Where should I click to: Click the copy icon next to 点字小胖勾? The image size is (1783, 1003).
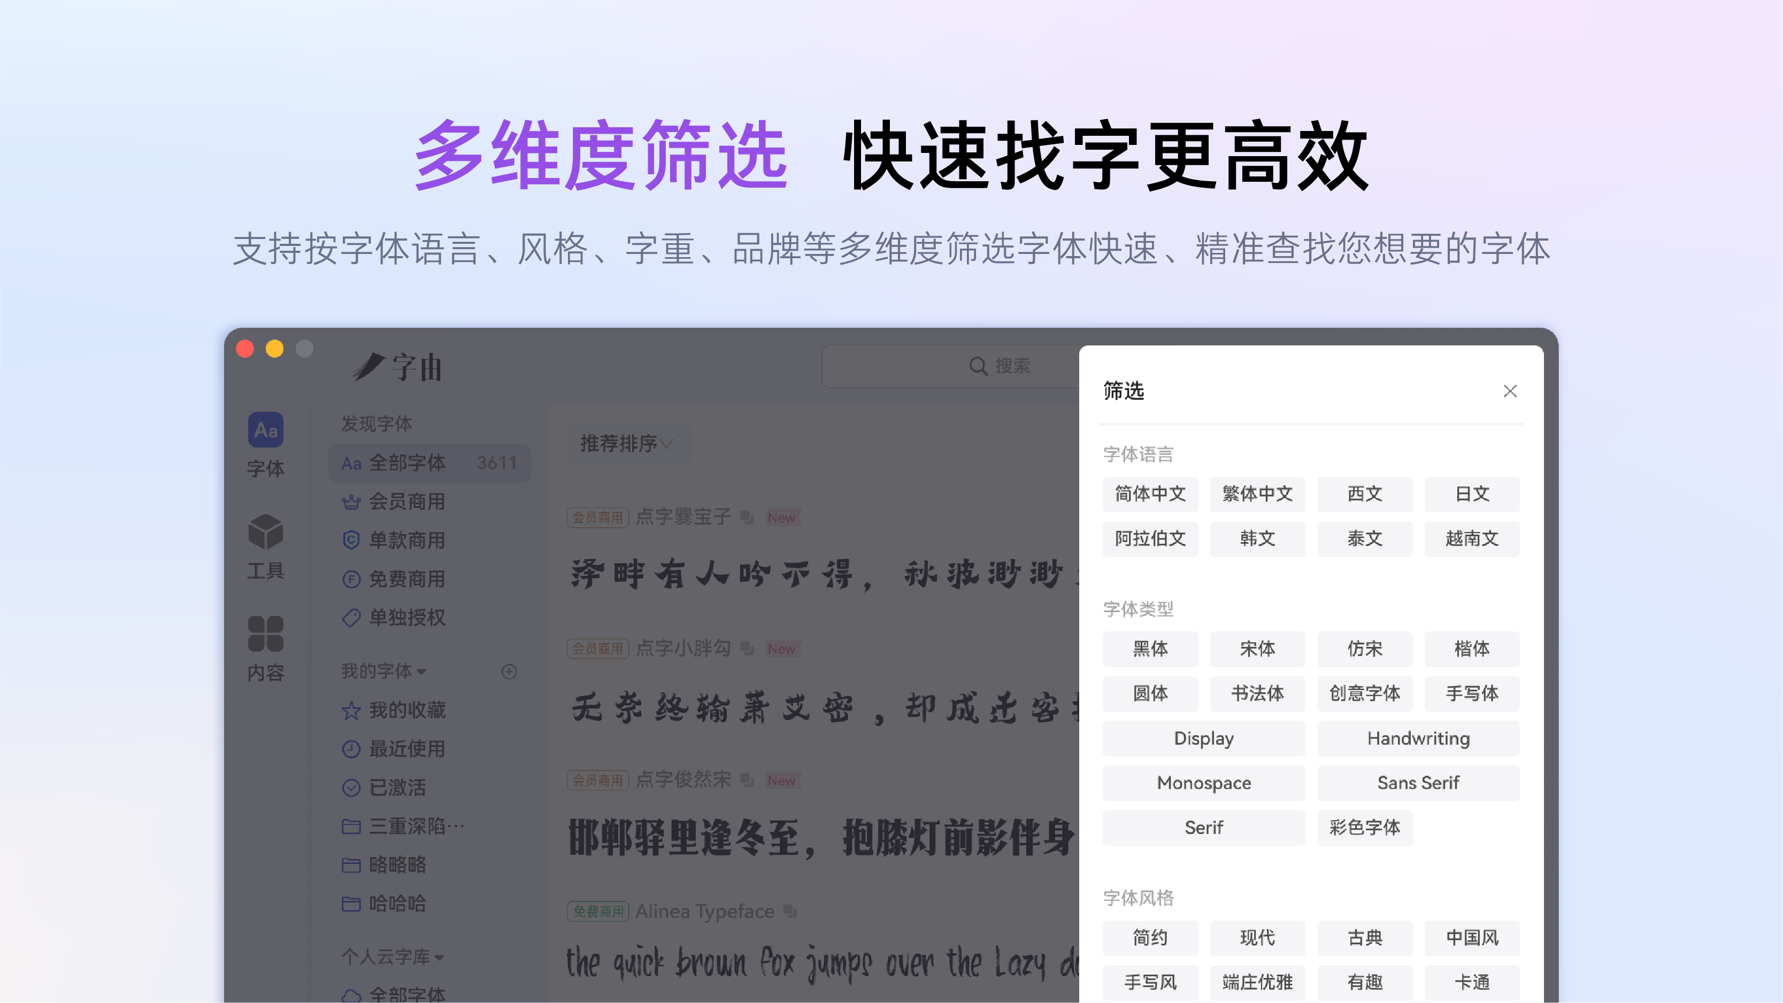pyautogui.click(x=746, y=649)
